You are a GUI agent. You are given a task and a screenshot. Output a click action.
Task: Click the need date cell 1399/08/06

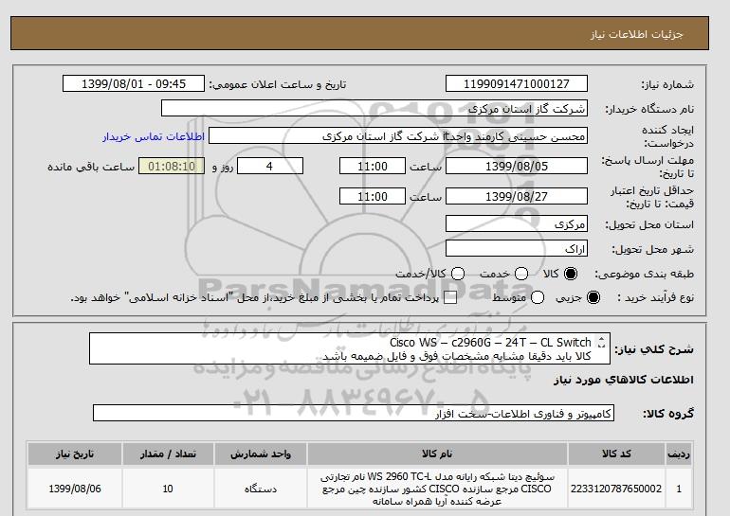click(x=75, y=489)
